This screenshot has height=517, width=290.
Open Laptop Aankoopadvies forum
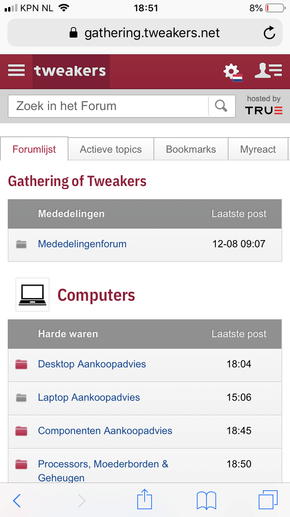tap(89, 397)
